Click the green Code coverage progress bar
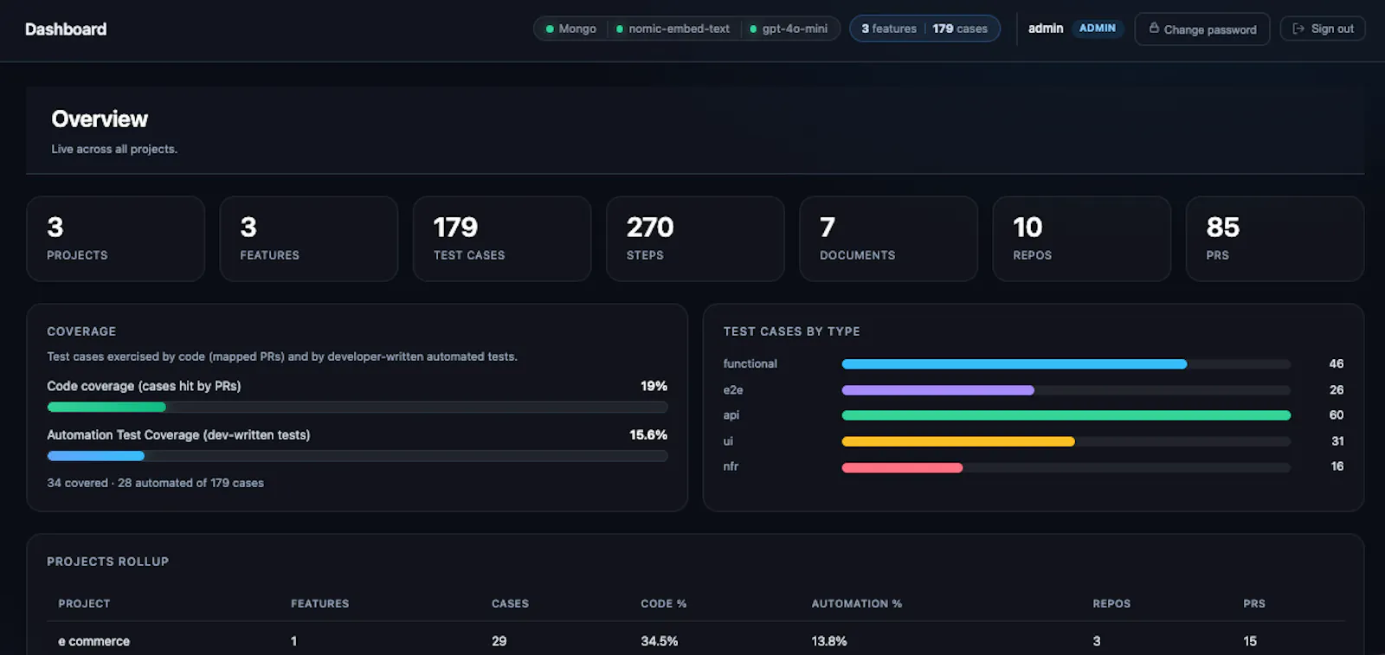1385x655 pixels. 106,407
